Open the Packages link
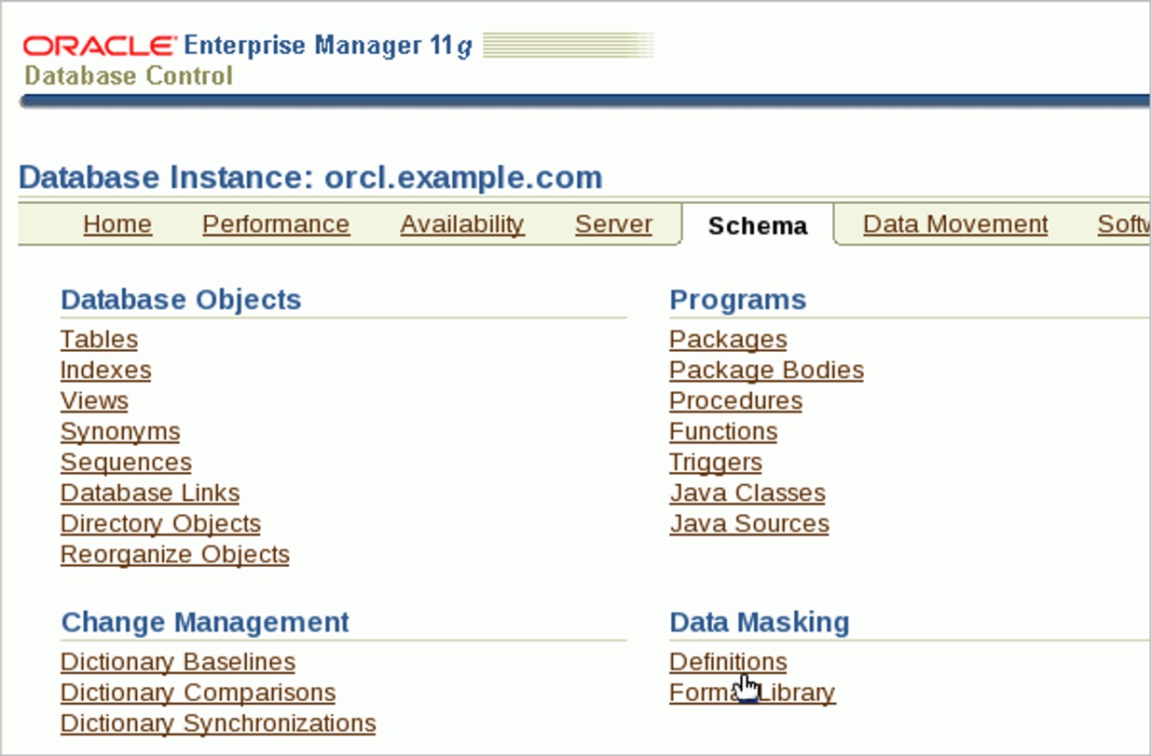 click(x=728, y=340)
